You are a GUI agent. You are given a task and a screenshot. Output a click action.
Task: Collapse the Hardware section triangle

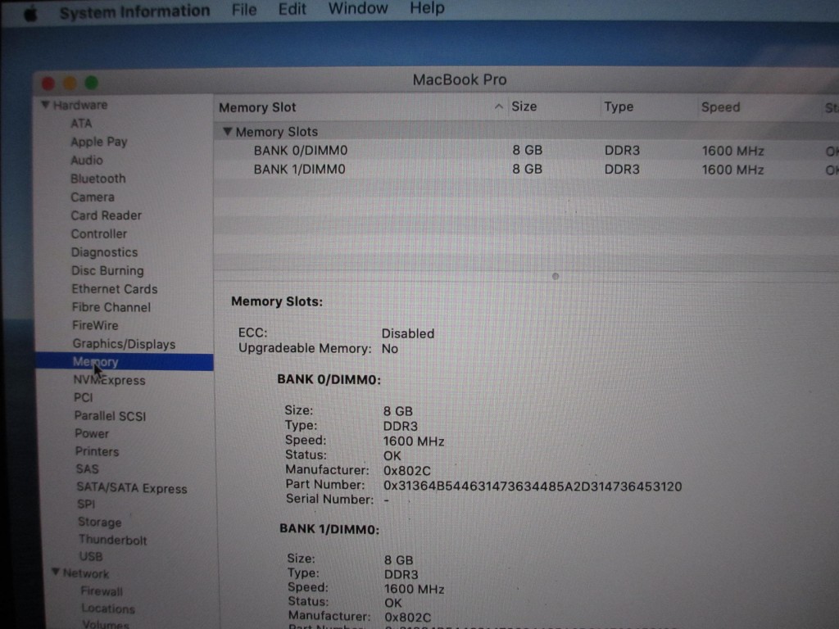click(x=46, y=104)
